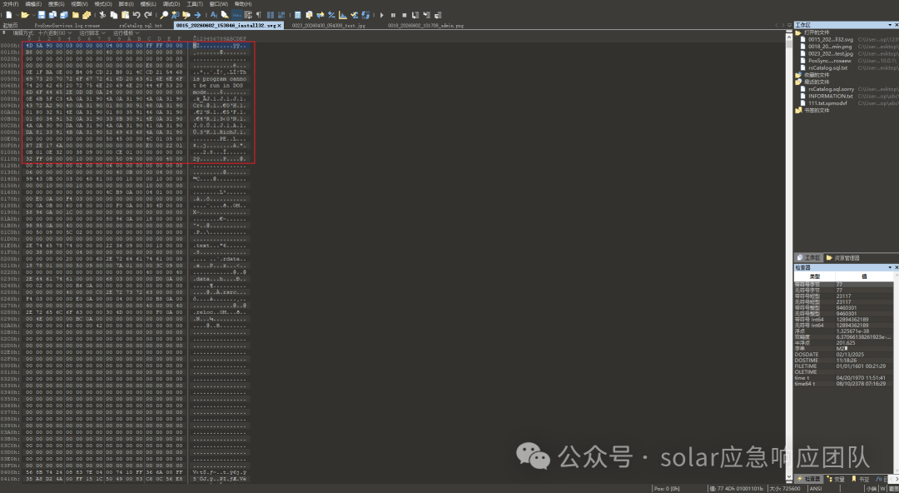The width and height of the screenshot is (899, 493).
Task: Switch to 0018_..._admin.png tab
Action: (425, 25)
